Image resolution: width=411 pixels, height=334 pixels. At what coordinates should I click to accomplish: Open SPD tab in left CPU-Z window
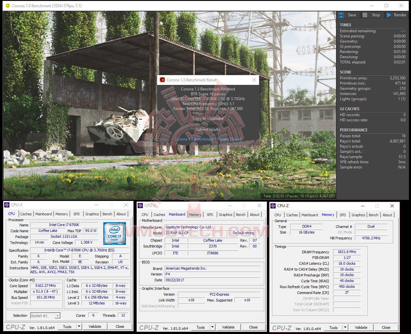(77, 214)
